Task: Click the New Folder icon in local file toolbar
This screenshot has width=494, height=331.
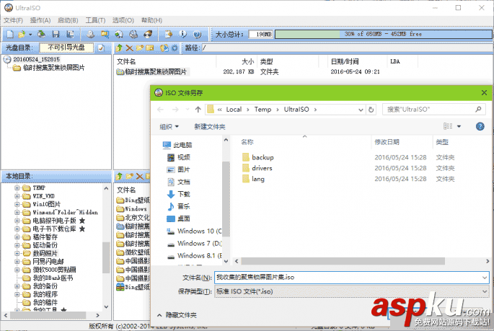Action: 130,177
